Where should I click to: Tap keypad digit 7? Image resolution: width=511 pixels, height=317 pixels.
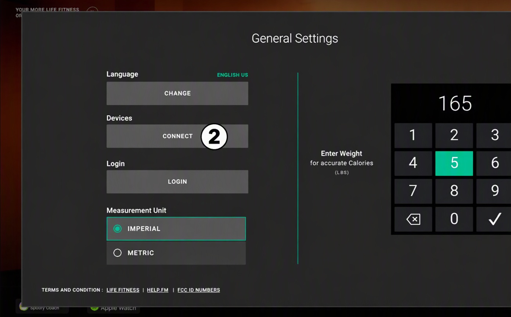[x=413, y=191]
